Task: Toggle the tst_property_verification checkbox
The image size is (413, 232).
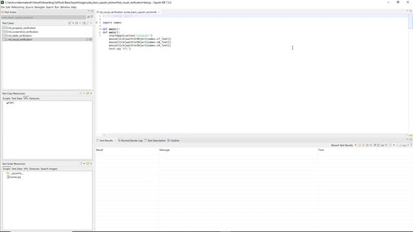Action: (x=4, y=28)
